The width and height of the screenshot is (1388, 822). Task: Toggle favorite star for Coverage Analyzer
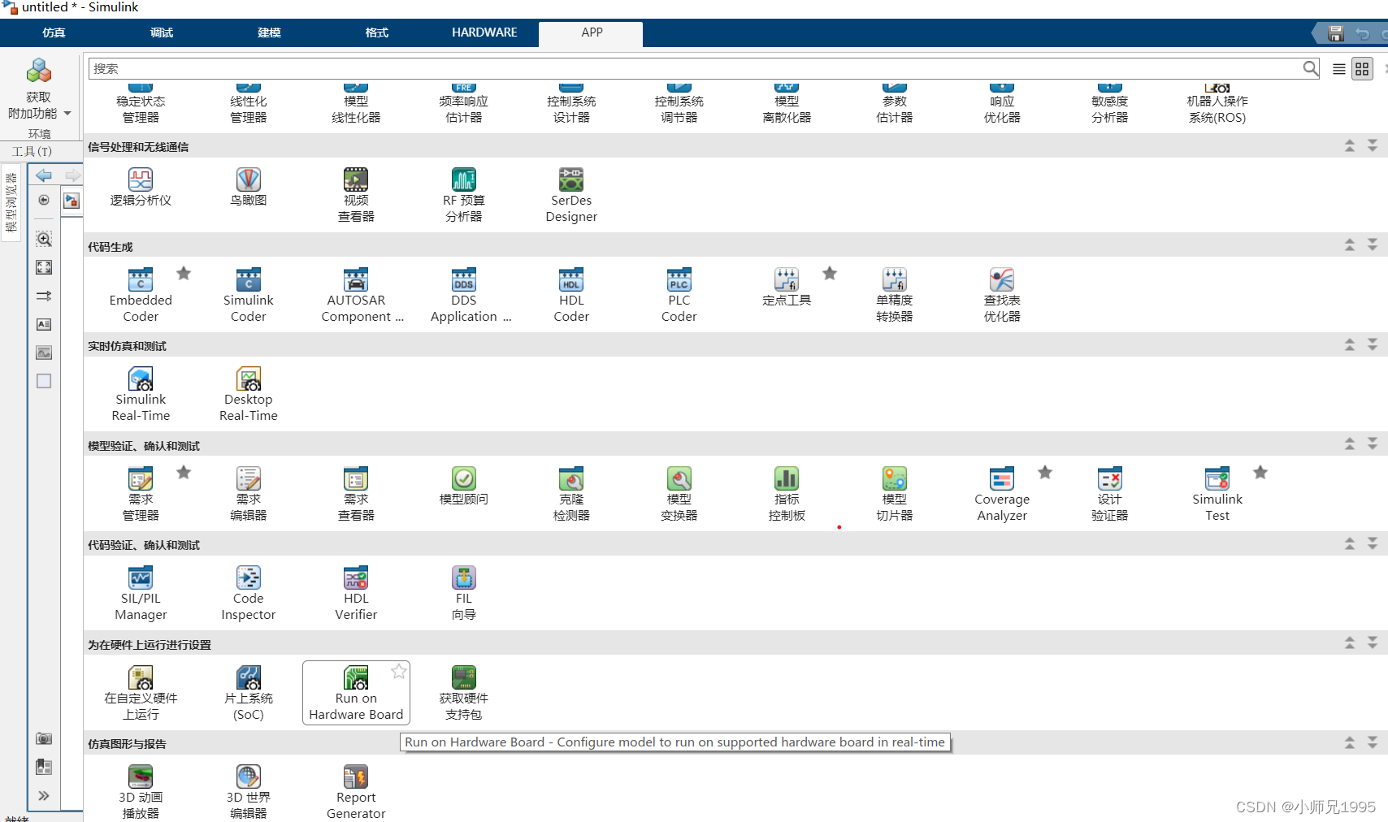1045,473
